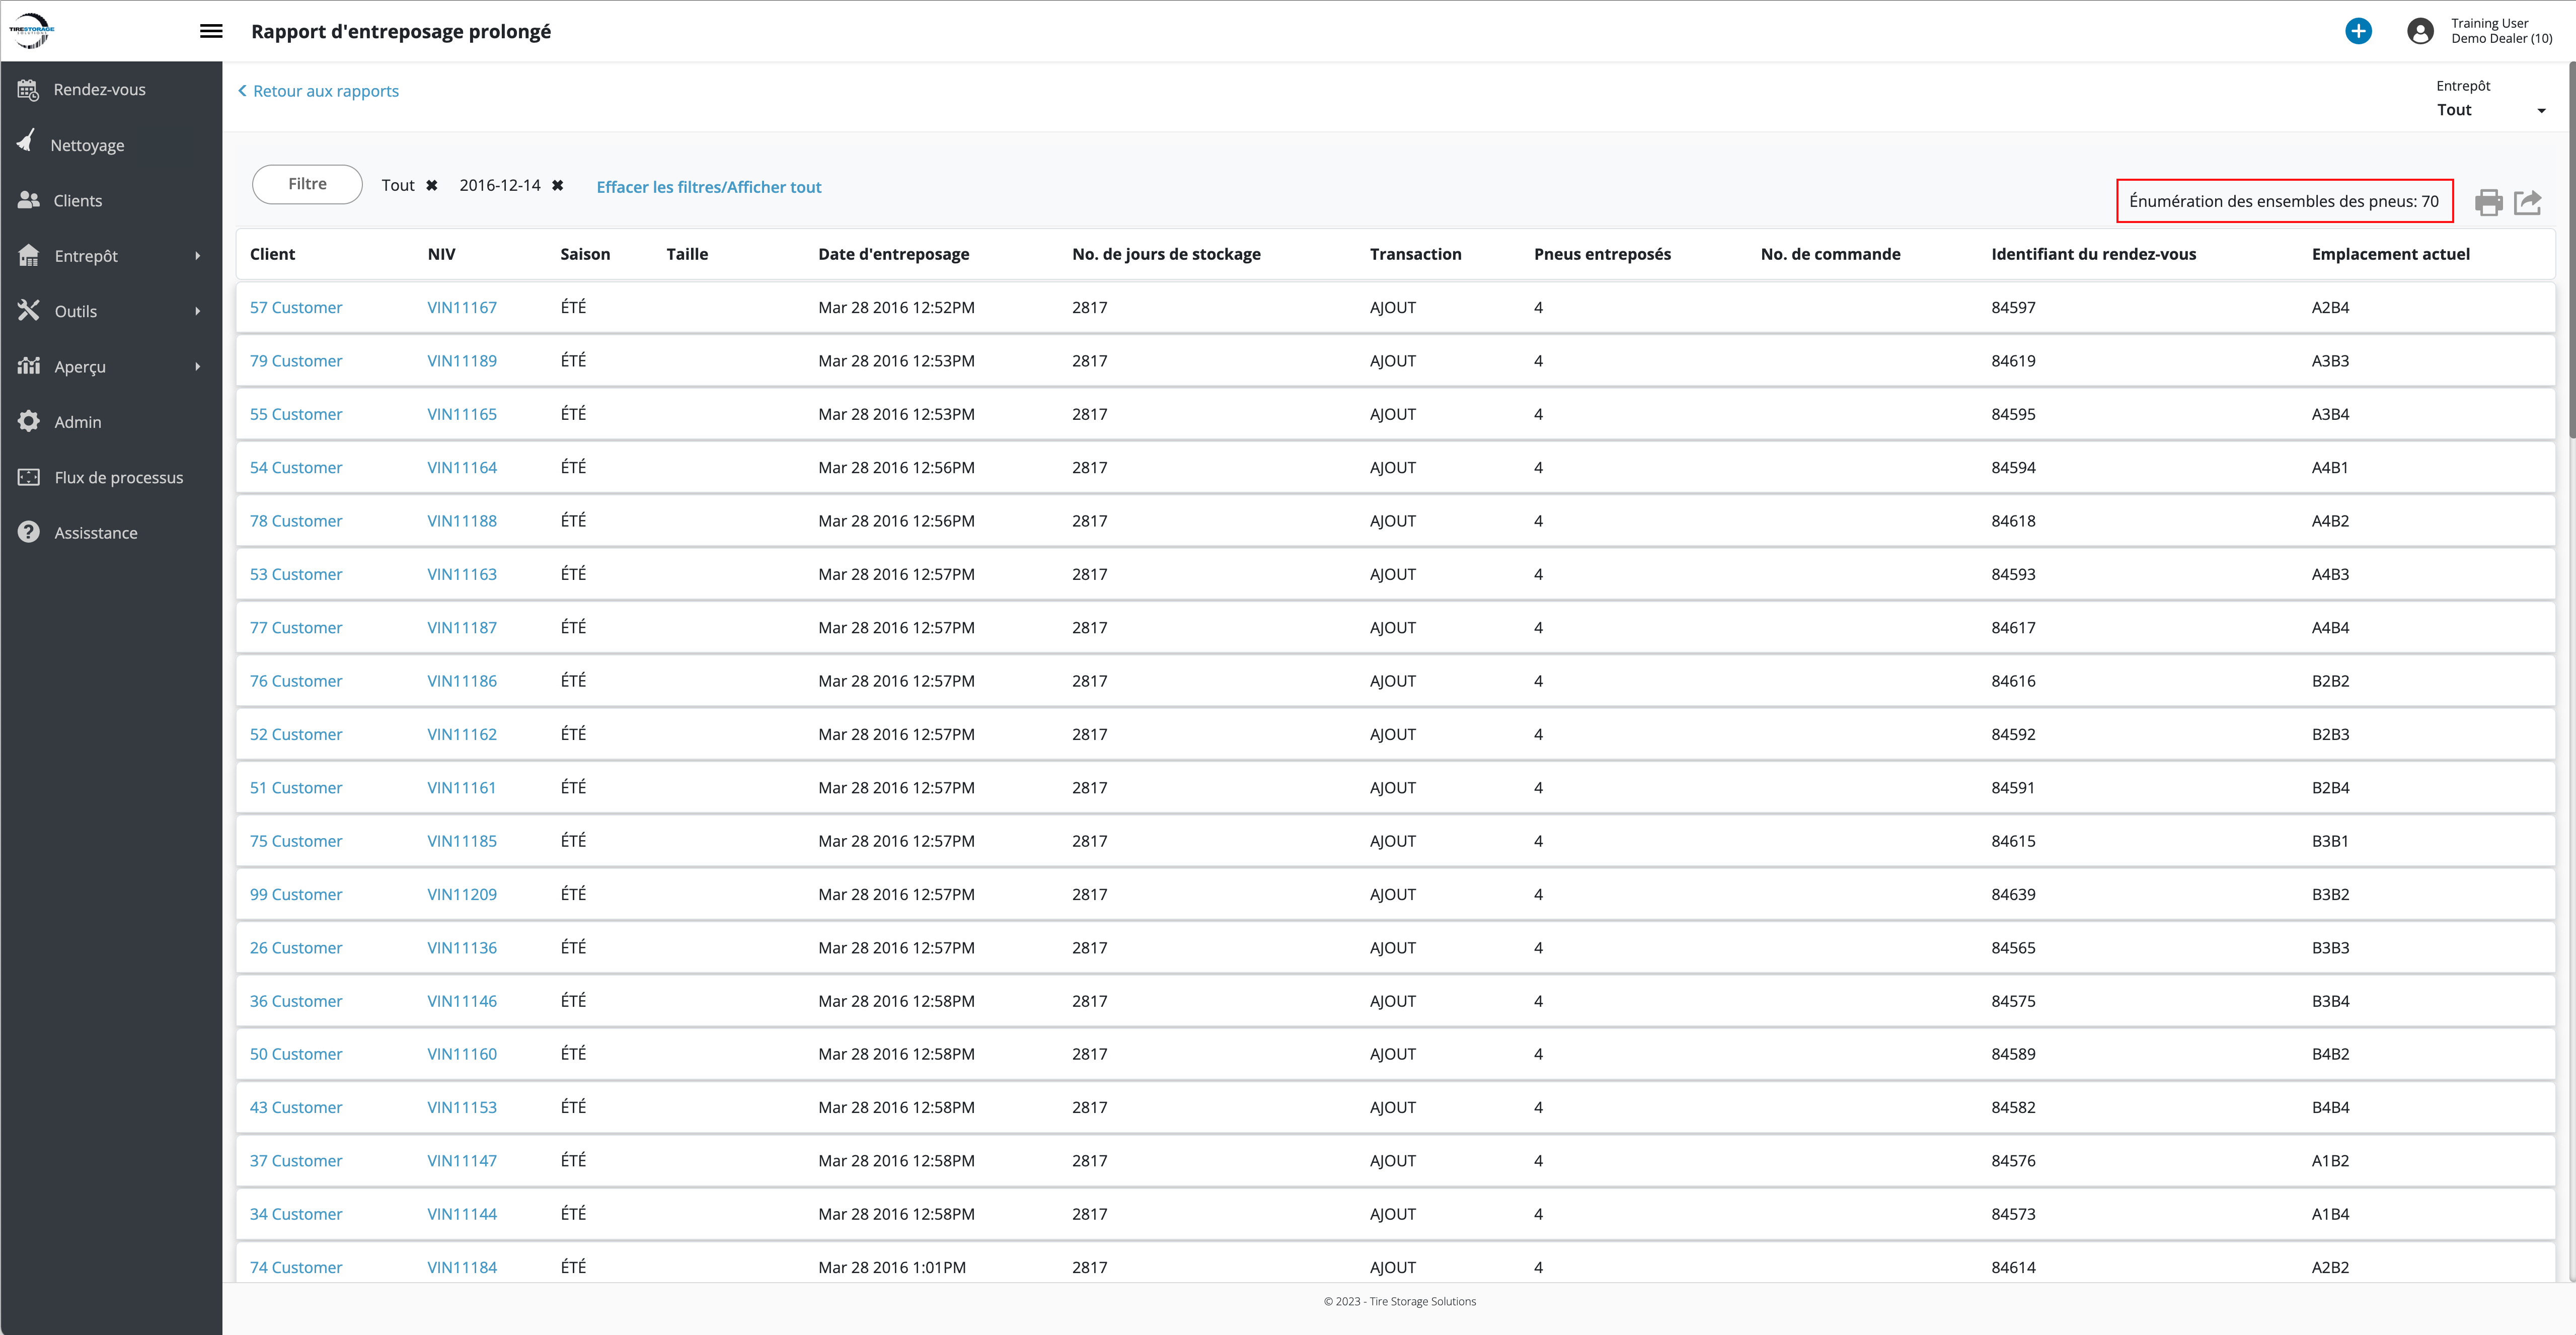Click the hamburger menu icon
The width and height of the screenshot is (2576, 1335).
pyautogui.click(x=211, y=31)
